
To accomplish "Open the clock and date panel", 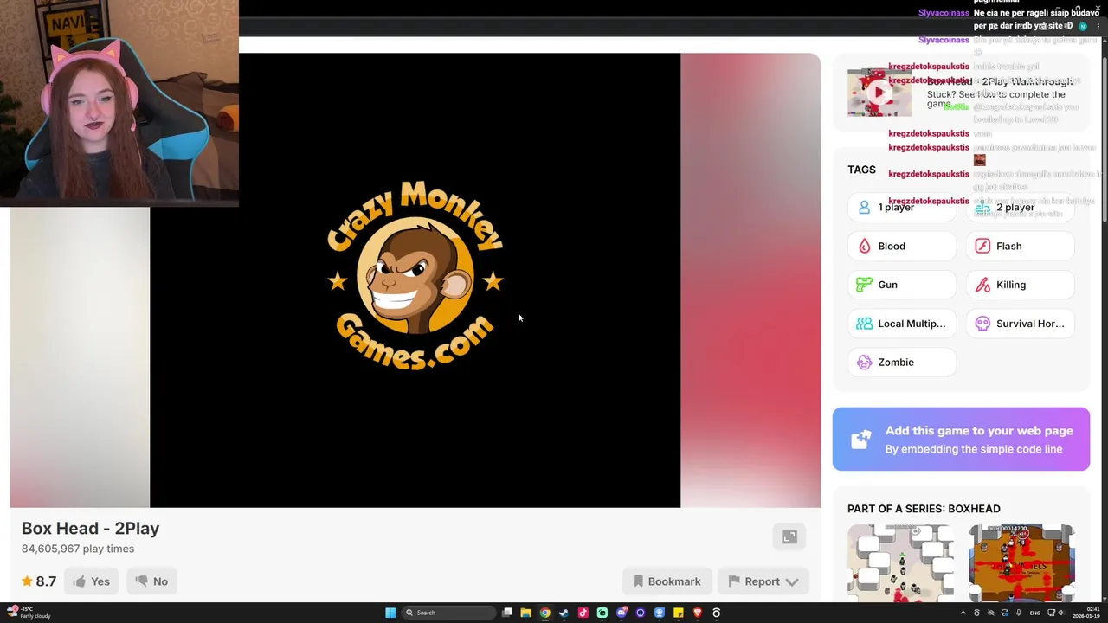I will point(1085,613).
